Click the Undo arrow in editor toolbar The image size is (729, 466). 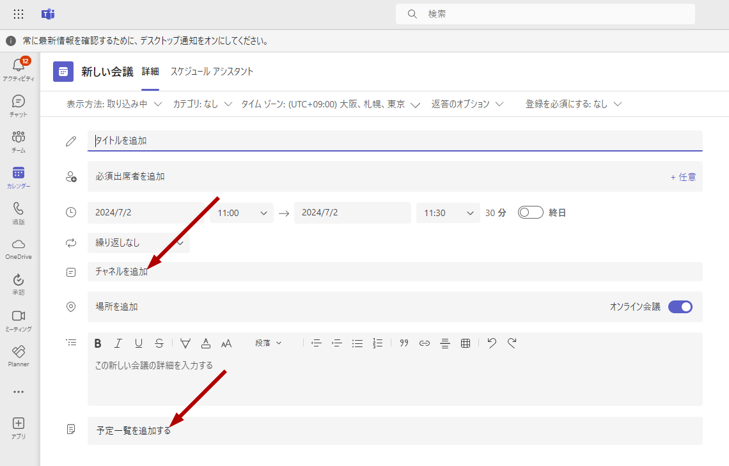tap(491, 343)
